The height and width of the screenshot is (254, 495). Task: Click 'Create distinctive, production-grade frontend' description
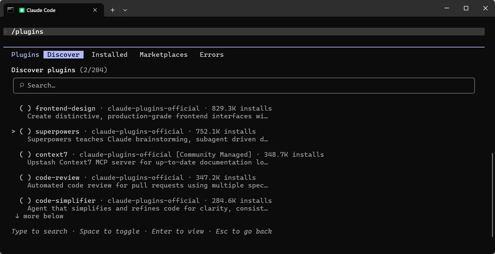point(148,116)
